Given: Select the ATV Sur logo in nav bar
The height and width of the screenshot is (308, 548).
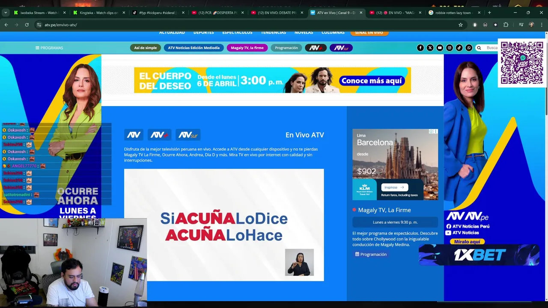Looking at the screenshot, I should click(341, 48).
